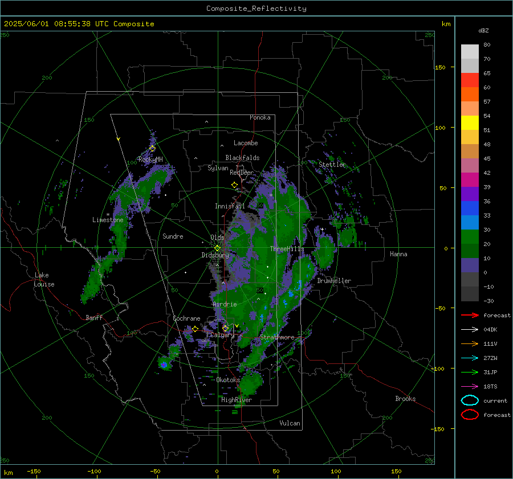This screenshot has height=479, width=513.
Task: Click the green 31JP arrow icon
Action: tap(470, 372)
